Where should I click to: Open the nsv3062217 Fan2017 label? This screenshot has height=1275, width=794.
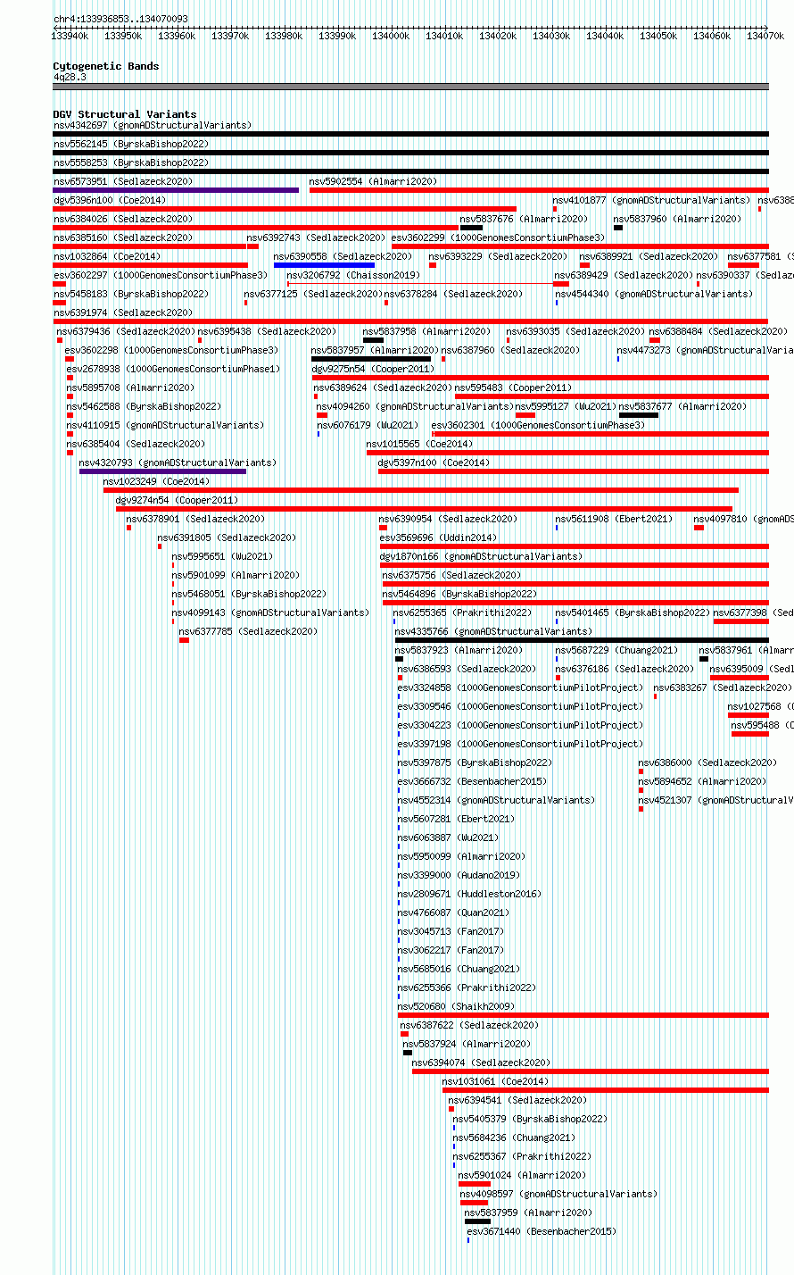pyautogui.click(x=451, y=950)
